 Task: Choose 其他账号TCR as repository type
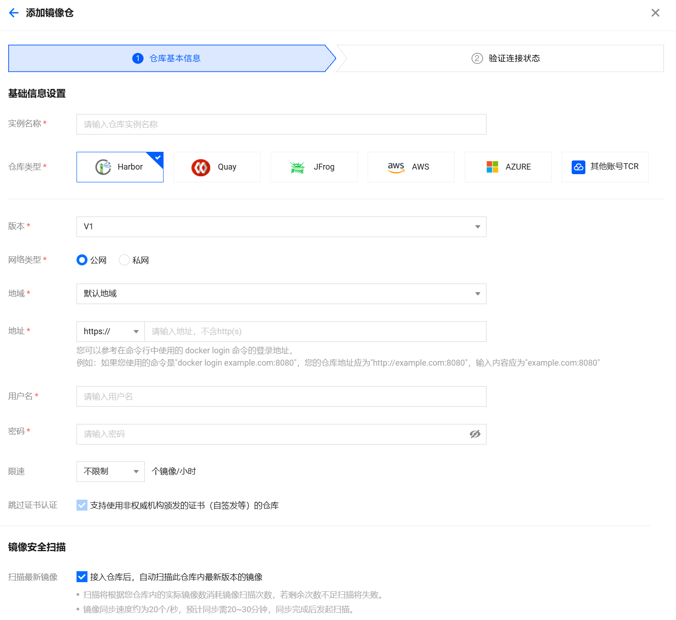[605, 167]
